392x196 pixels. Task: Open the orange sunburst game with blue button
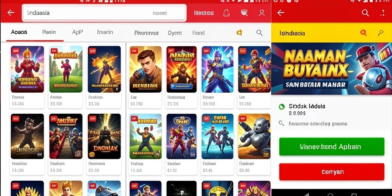(181, 69)
